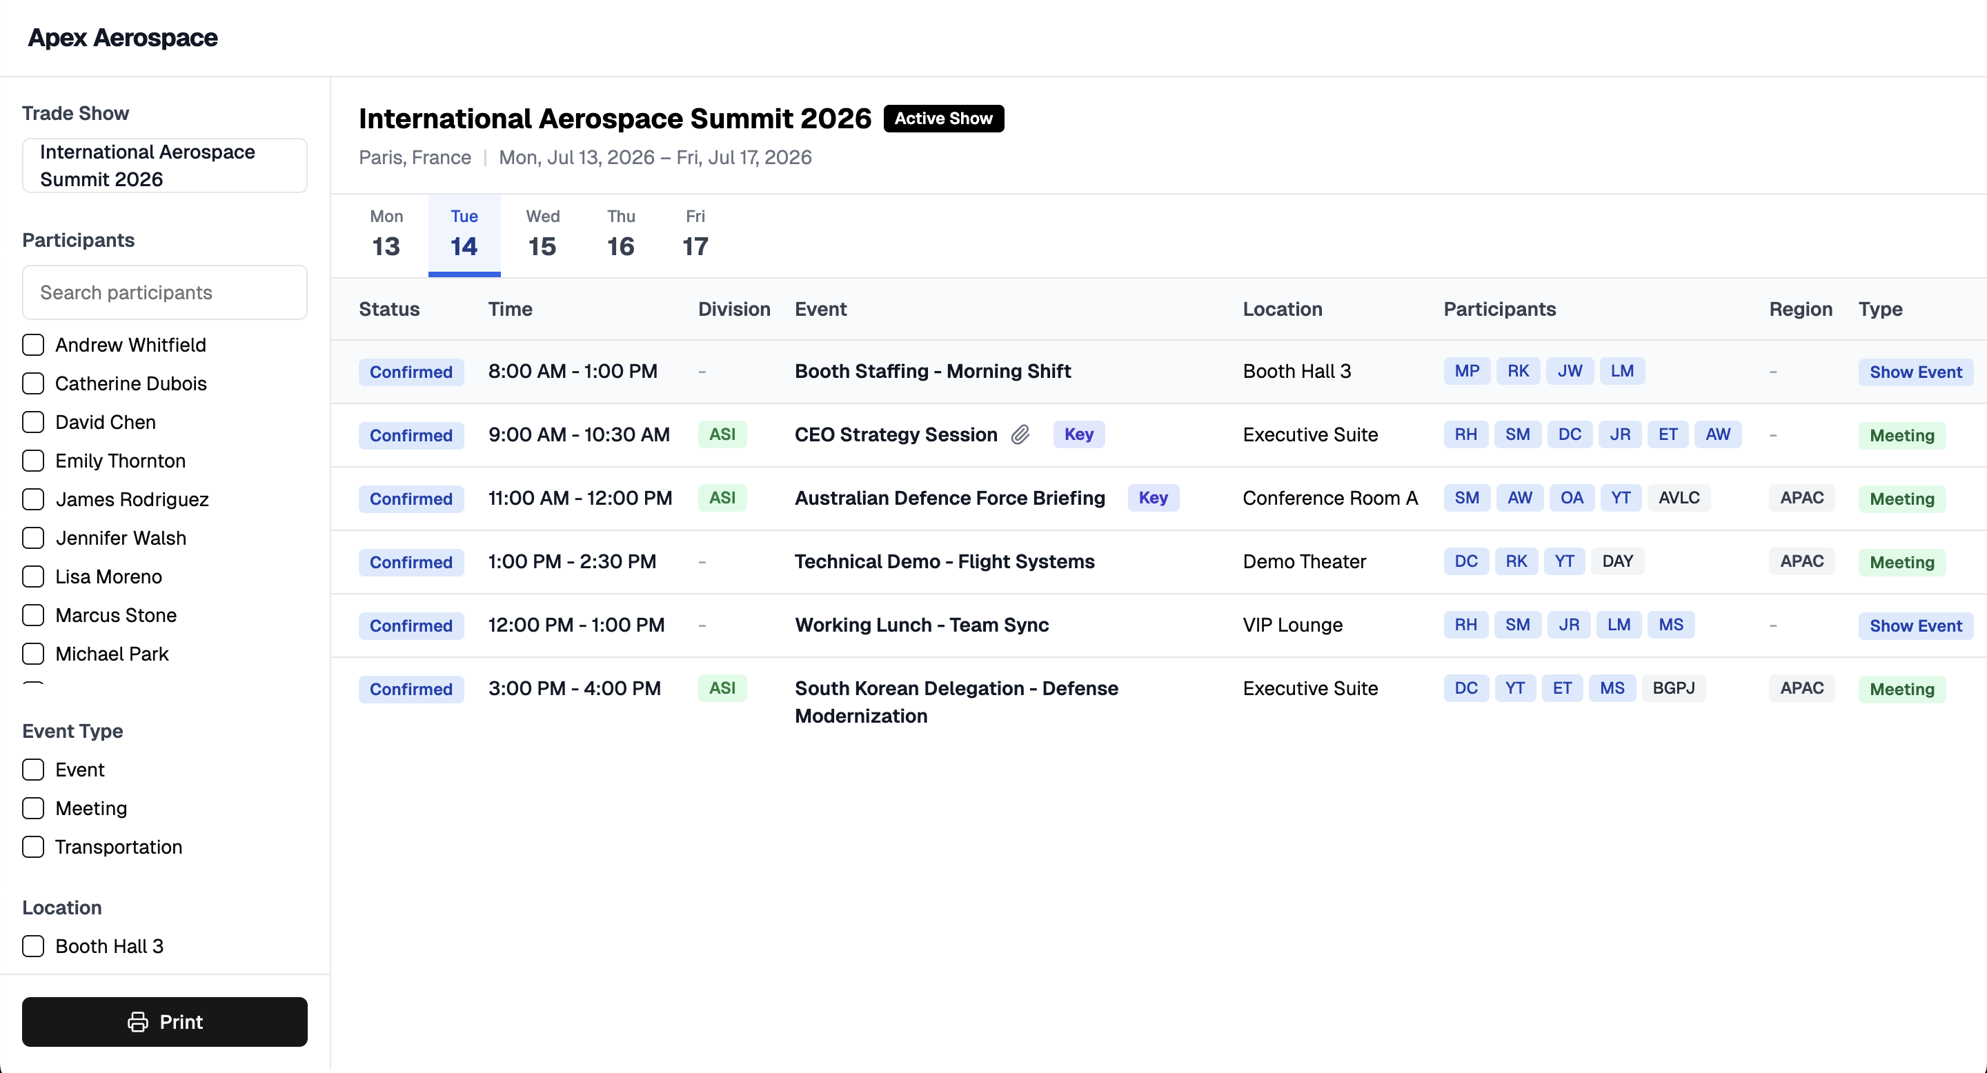Click the paperclip attachment on CEO Strategy Session
The height and width of the screenshot is (1073, 1987).
(x=1020, y=434)
